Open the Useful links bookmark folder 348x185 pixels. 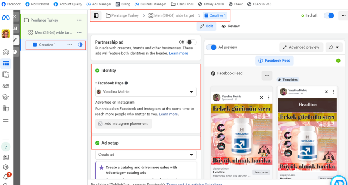[182, 4]
